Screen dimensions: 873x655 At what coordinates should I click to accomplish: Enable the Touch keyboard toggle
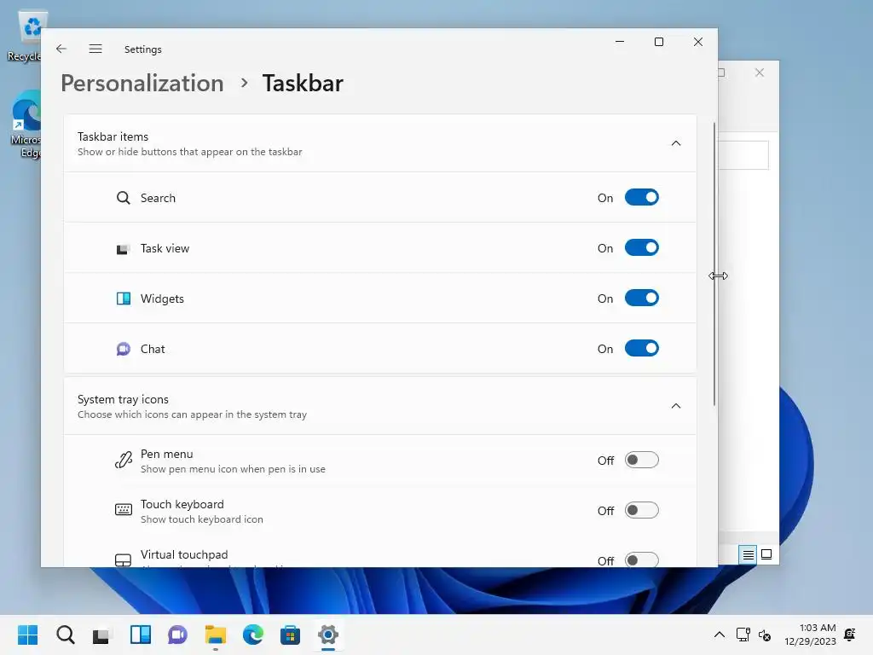(641, 510)
